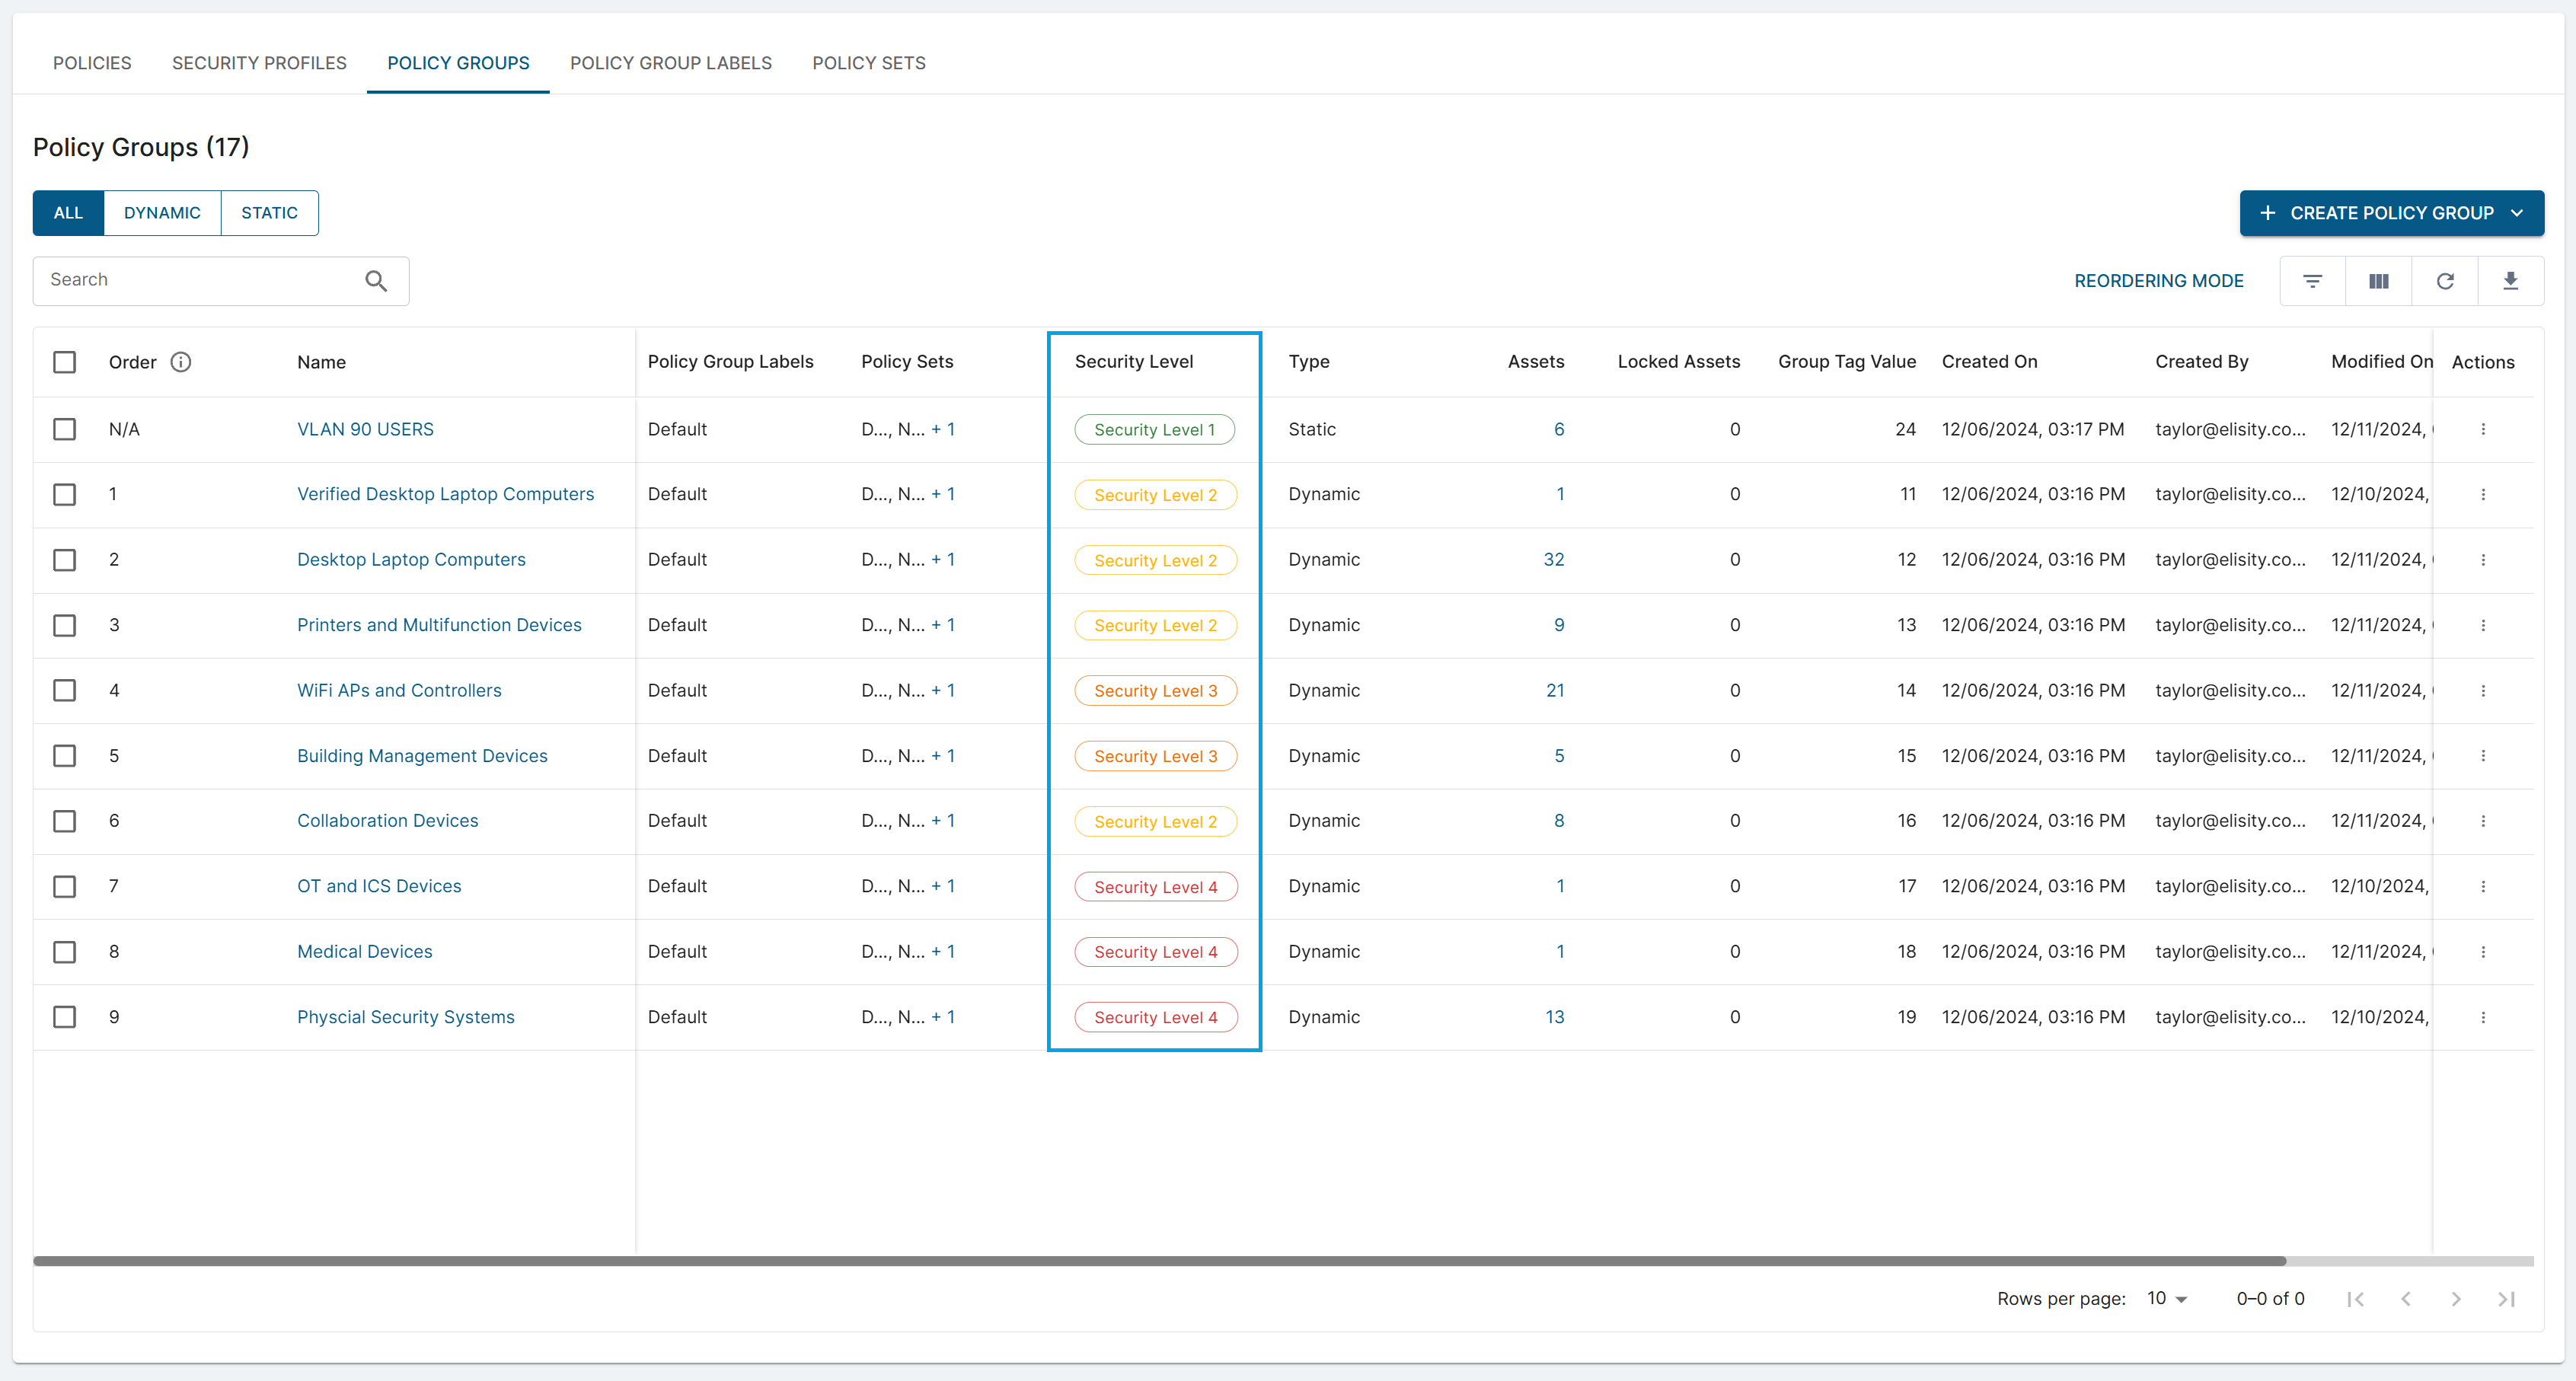2576x1381 pixels.
Task: Open actions menu for WiFi APs and Controllers
Action: click(2482, 691)
